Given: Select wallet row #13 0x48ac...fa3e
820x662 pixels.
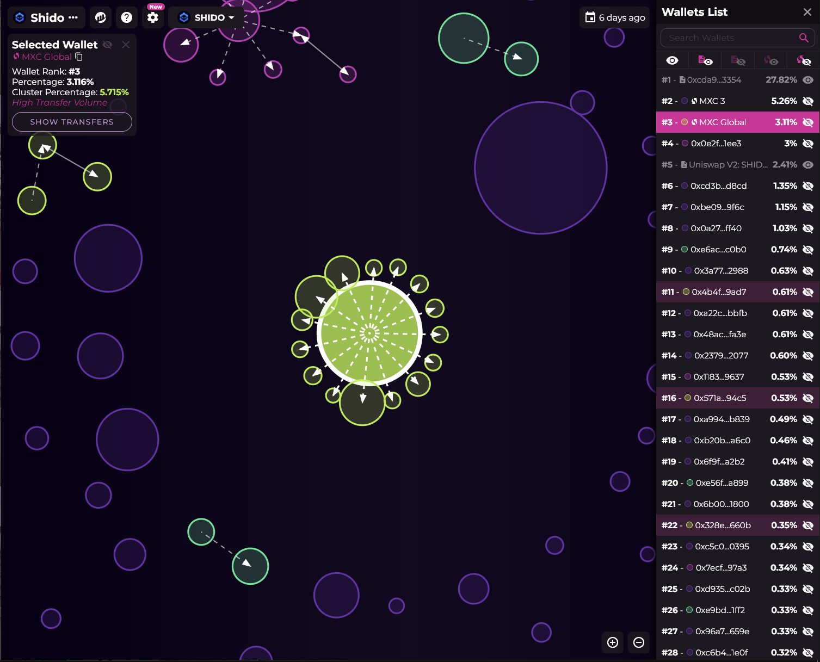Looking at the screenshot, I should pyautogui.click(x=738, y=334).
